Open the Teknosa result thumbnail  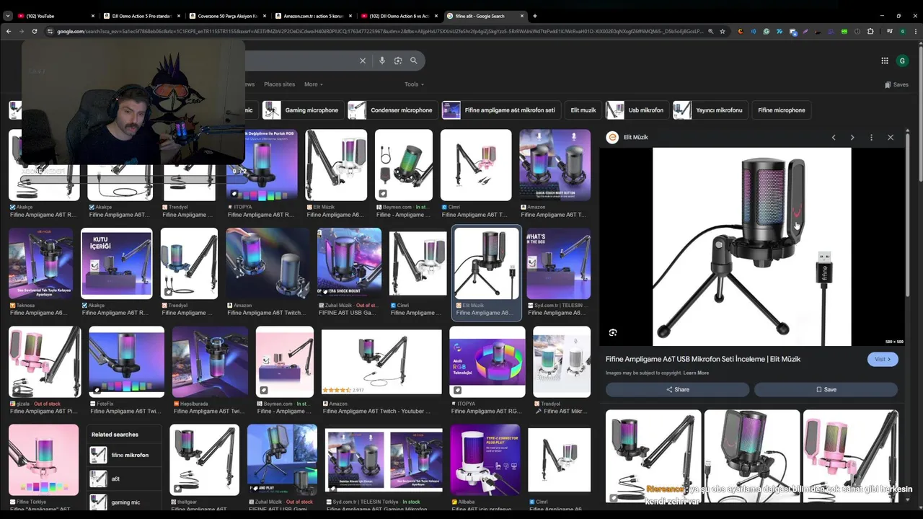[40, 263]
